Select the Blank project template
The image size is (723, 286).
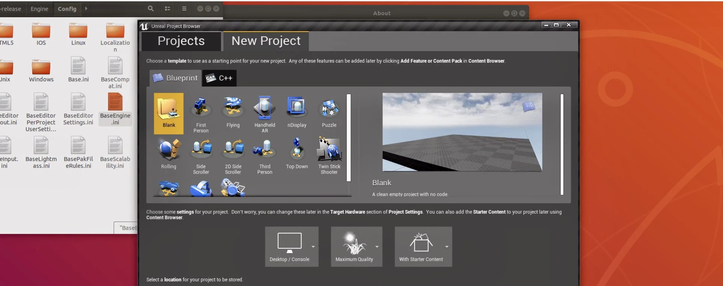[x=169, y=113]
